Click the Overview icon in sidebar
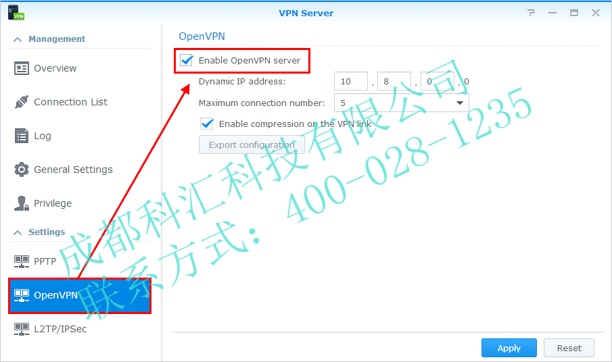This screenshot has width=612, height=362. pyautogui.click(x=22, y=68)
